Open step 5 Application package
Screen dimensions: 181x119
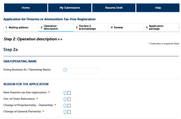click(161, 27)
